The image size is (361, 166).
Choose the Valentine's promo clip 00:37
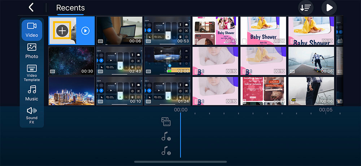point(264,91)
